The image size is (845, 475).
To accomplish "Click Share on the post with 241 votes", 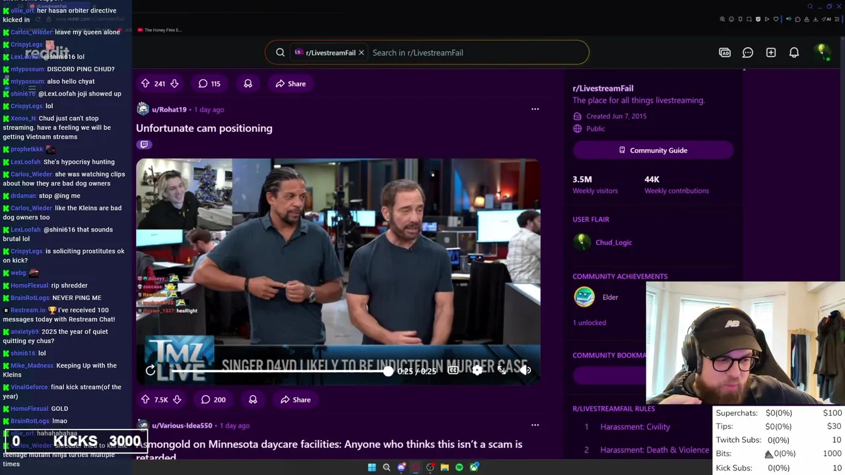I will click(290, 83).
